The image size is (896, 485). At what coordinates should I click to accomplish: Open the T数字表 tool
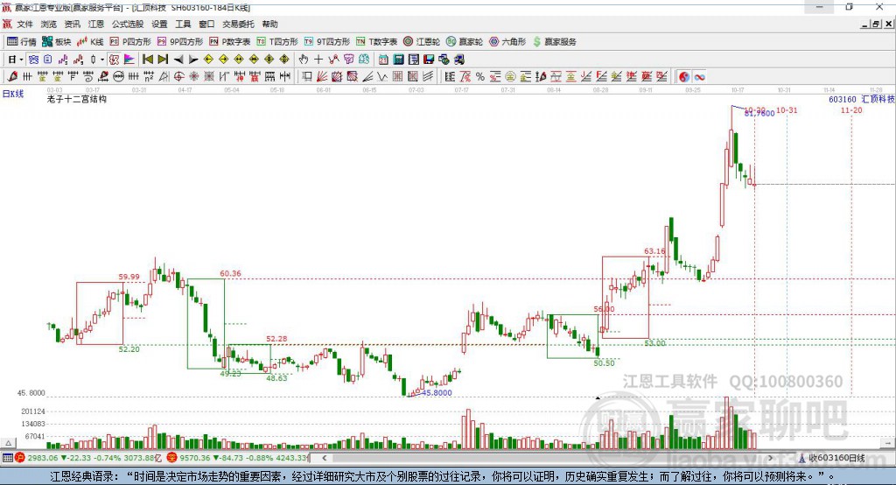click(x=376, y=42)
